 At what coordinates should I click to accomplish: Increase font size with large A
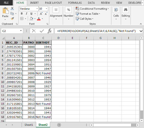41,14
